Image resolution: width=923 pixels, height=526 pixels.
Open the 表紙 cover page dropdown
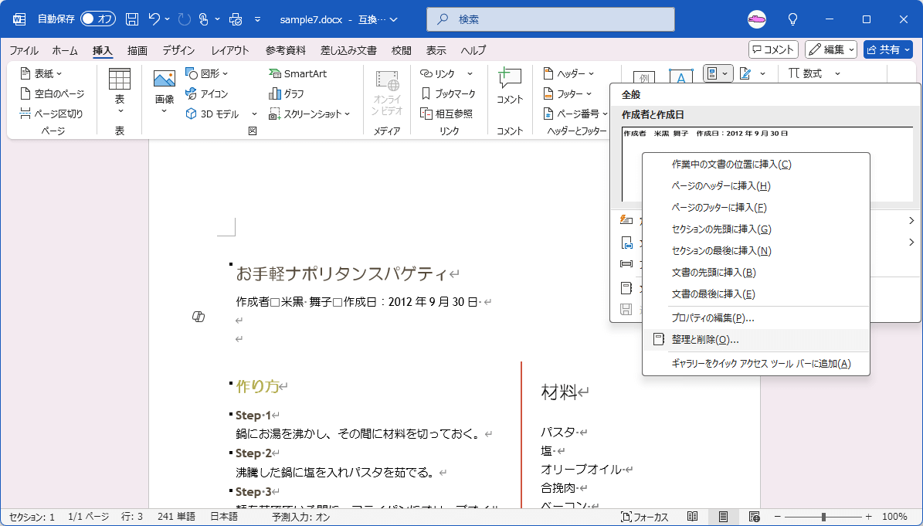tap(41, 73)
